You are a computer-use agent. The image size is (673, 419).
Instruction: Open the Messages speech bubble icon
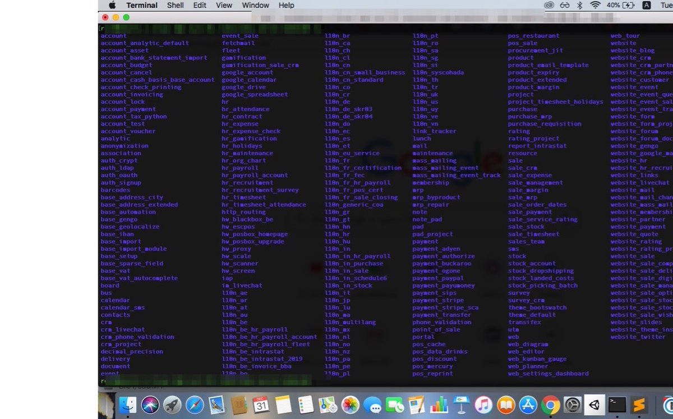pyautogui.click(x=372, y=404)
